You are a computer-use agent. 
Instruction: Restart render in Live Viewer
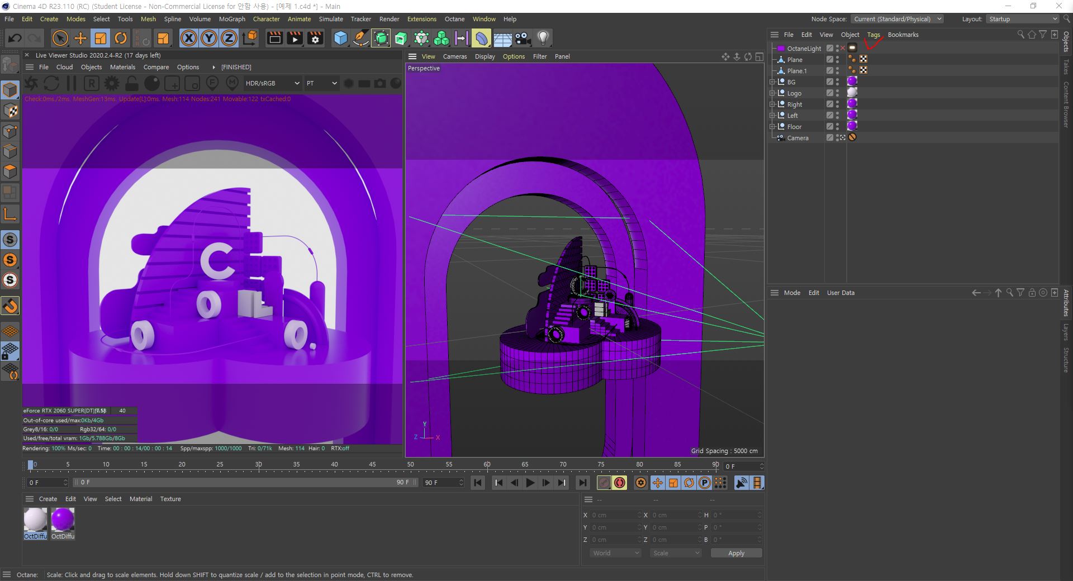51,83
